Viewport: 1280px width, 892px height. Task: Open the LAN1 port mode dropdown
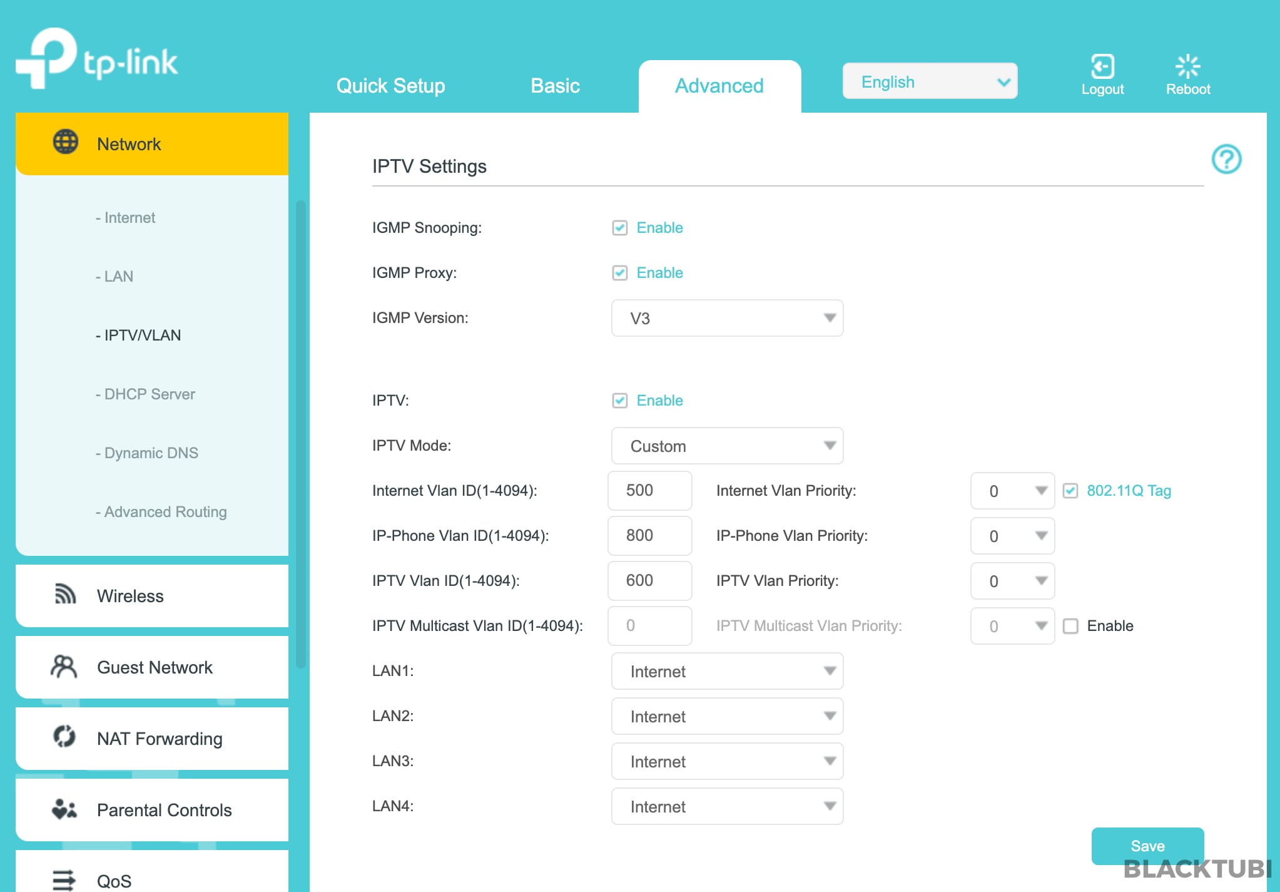[727, 671]
